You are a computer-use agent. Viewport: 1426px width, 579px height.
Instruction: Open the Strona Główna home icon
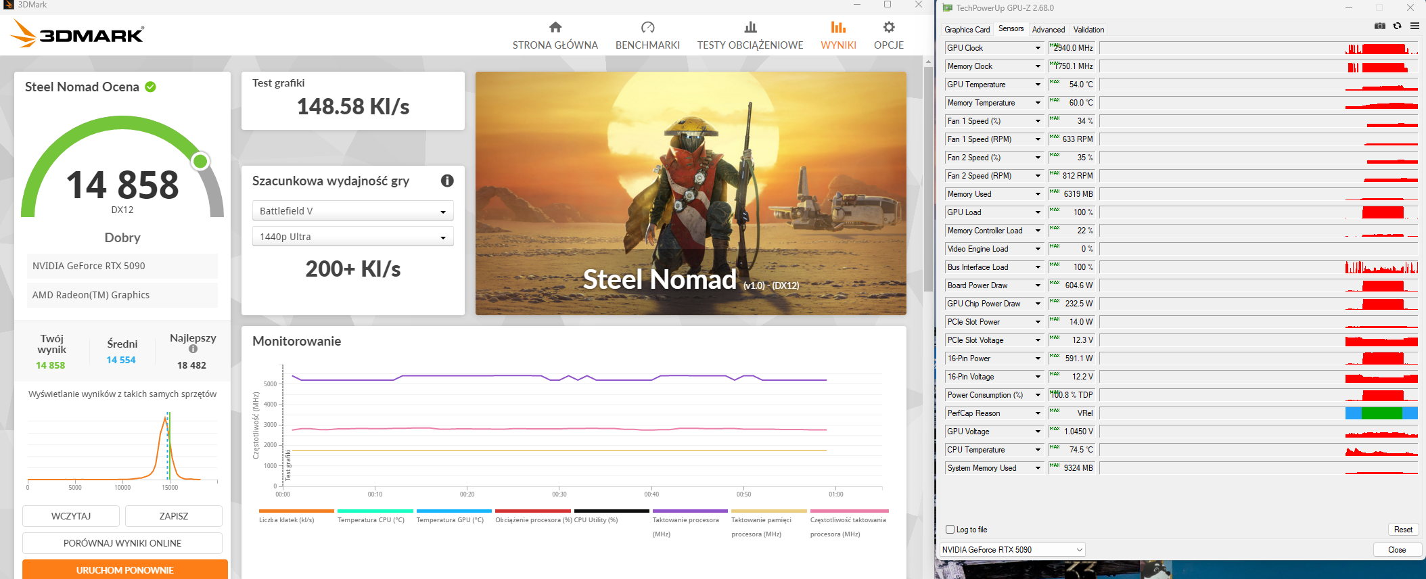[555, 28]
